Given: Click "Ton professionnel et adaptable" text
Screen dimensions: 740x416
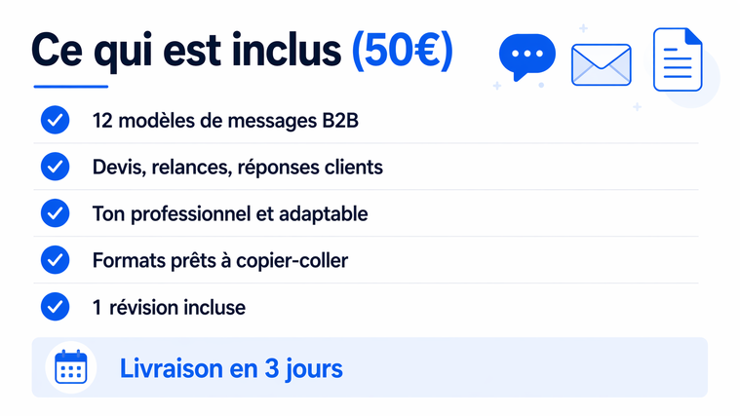Looking at the screenshot, I should pos(229,213).
